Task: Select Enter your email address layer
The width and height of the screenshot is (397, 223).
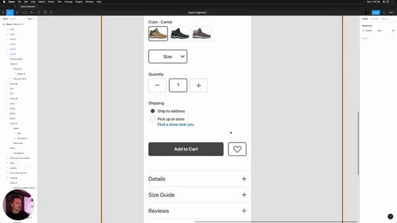Action: click(20, 158)
